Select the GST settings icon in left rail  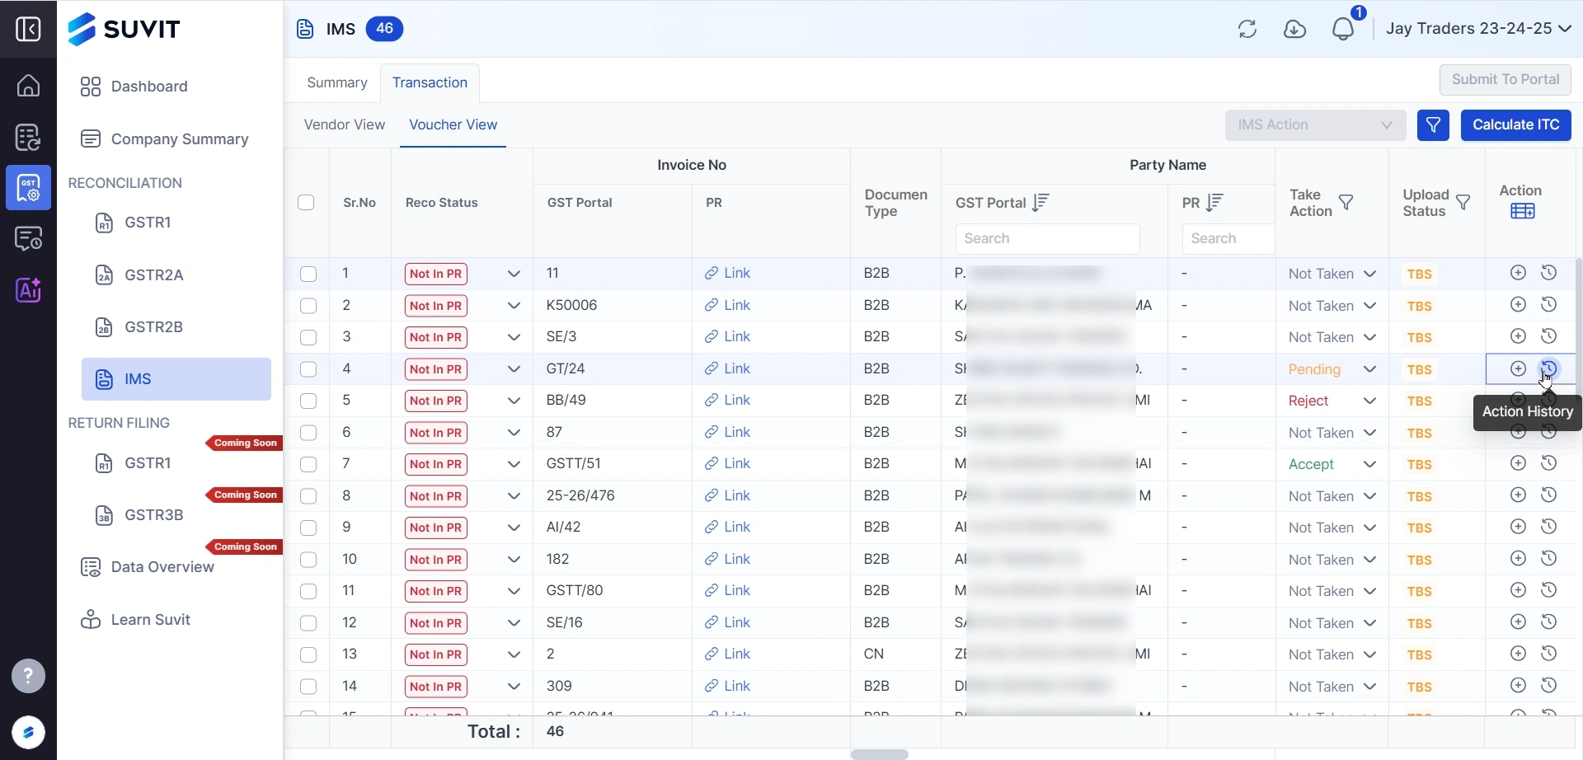pyautogui.click(x=28, y=188)
